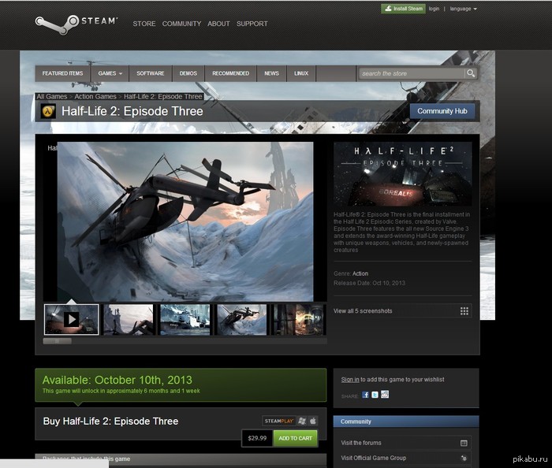Screen dimensions: 552x468
Task: Select the second screenshot thumbnail
Action: pyautogui.click(x=129, y=320)
